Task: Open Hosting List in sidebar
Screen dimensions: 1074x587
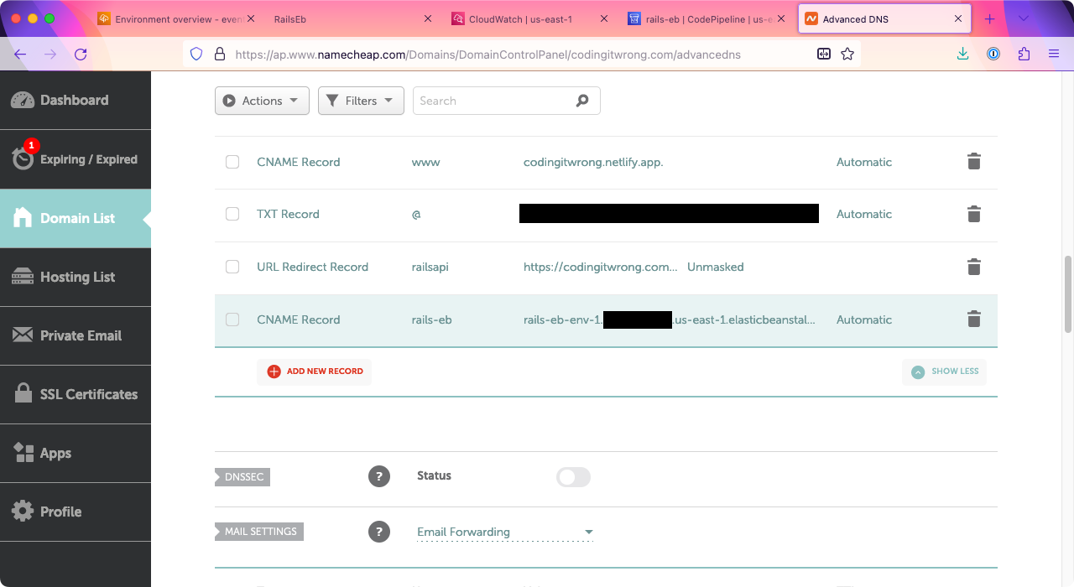Action: [x=76, y=277]
